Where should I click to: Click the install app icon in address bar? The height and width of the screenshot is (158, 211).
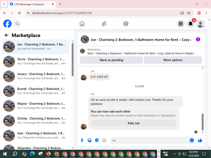[x=182, y=13]
